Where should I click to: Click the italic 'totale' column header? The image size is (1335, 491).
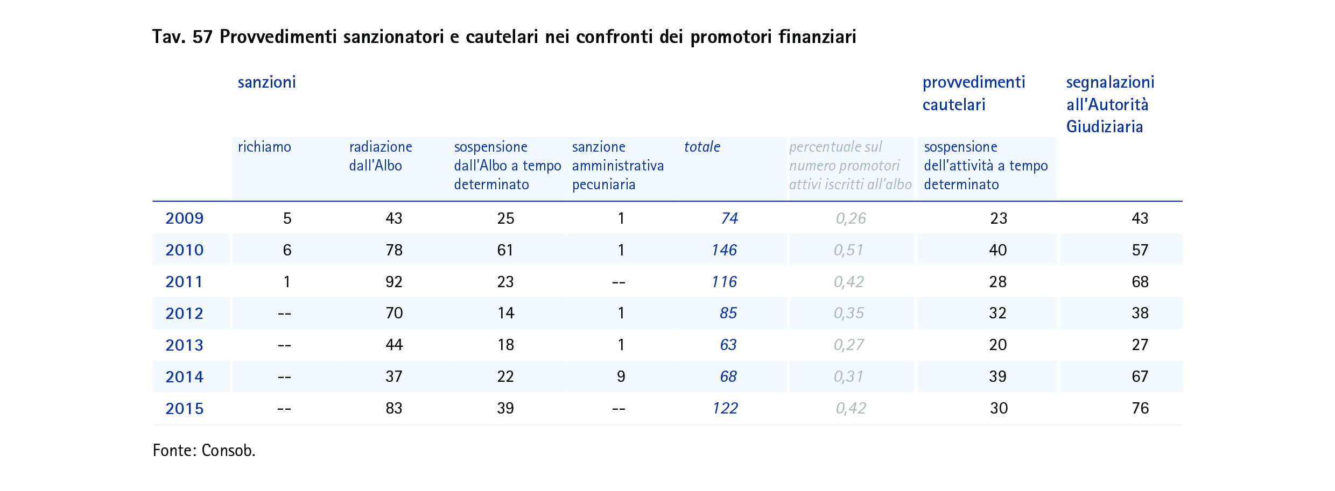701,147
